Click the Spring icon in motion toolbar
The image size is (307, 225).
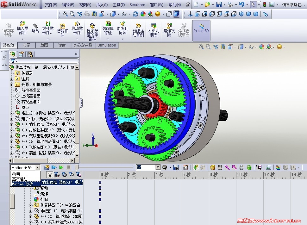click(220, 167)
